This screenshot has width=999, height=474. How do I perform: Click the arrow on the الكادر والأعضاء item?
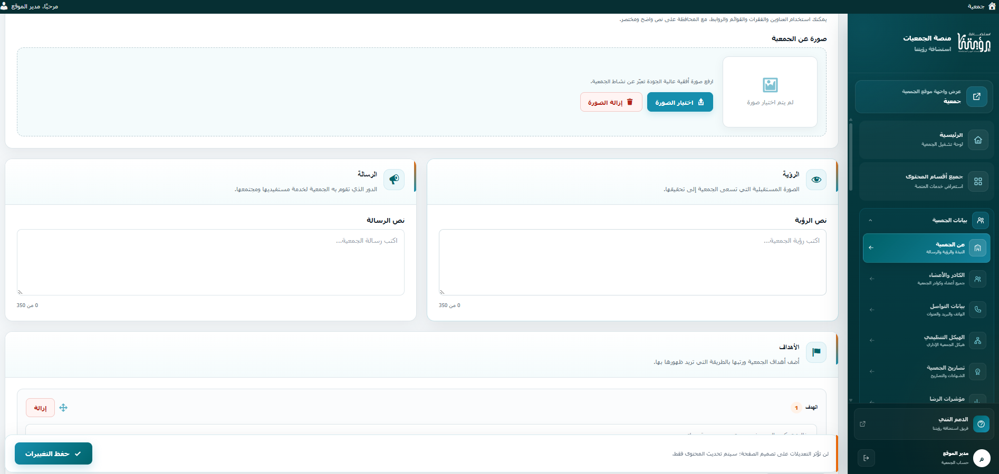point(872,279)
